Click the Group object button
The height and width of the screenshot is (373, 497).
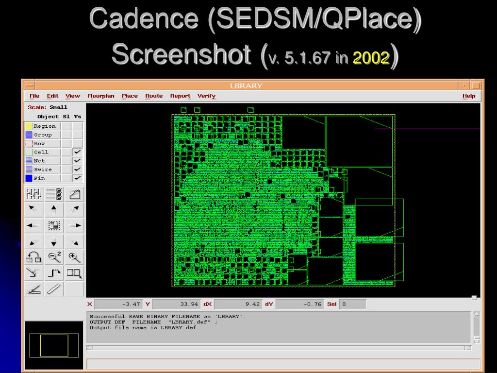pyautogui.click(x=47, y=135)
